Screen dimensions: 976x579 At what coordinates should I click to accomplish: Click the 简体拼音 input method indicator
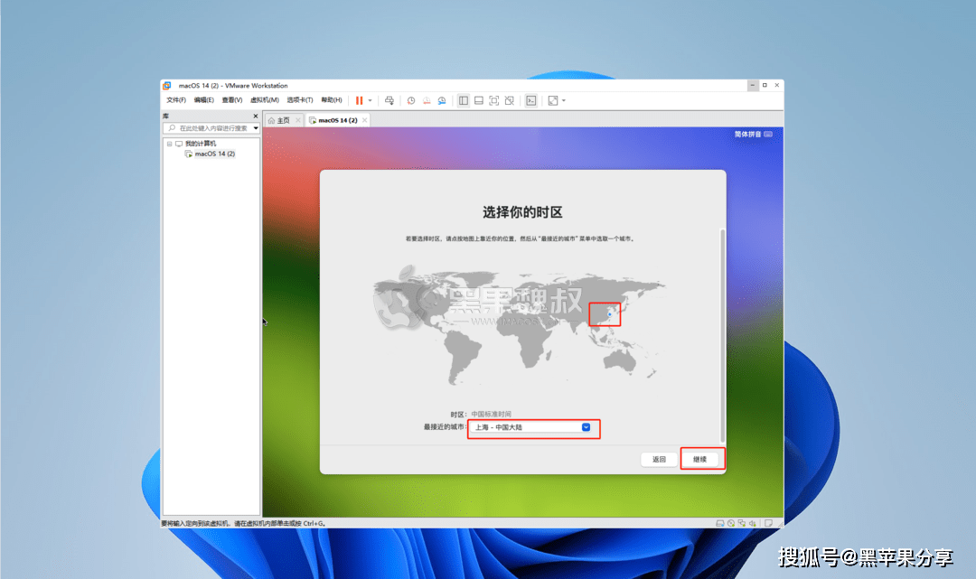(753, 135)
